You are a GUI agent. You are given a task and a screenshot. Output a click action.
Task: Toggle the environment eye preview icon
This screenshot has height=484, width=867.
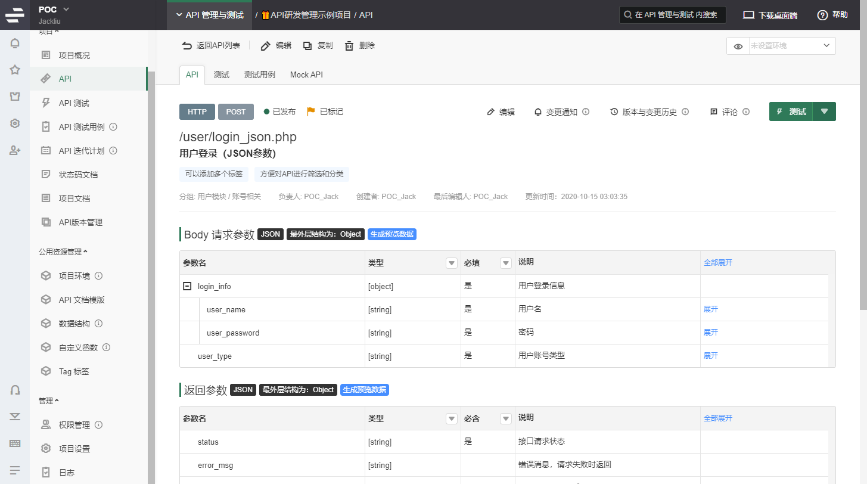click(x=738, y=46)
